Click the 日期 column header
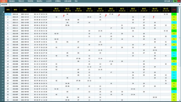The image size is (181, 102). click(25, 10)
